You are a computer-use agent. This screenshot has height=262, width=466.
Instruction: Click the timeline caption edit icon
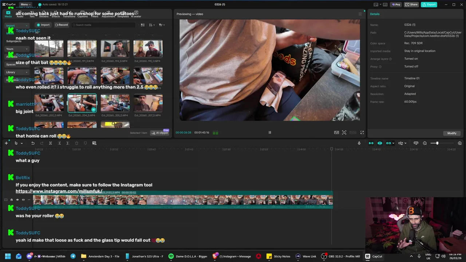click(94, 143)
